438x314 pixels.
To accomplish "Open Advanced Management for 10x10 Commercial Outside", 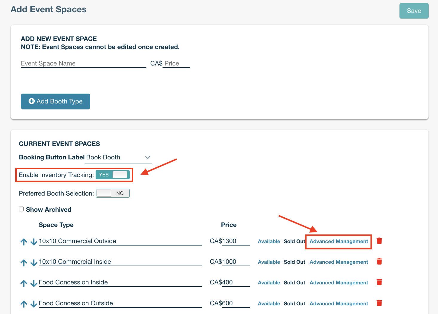I will click(x=339, y=241).
